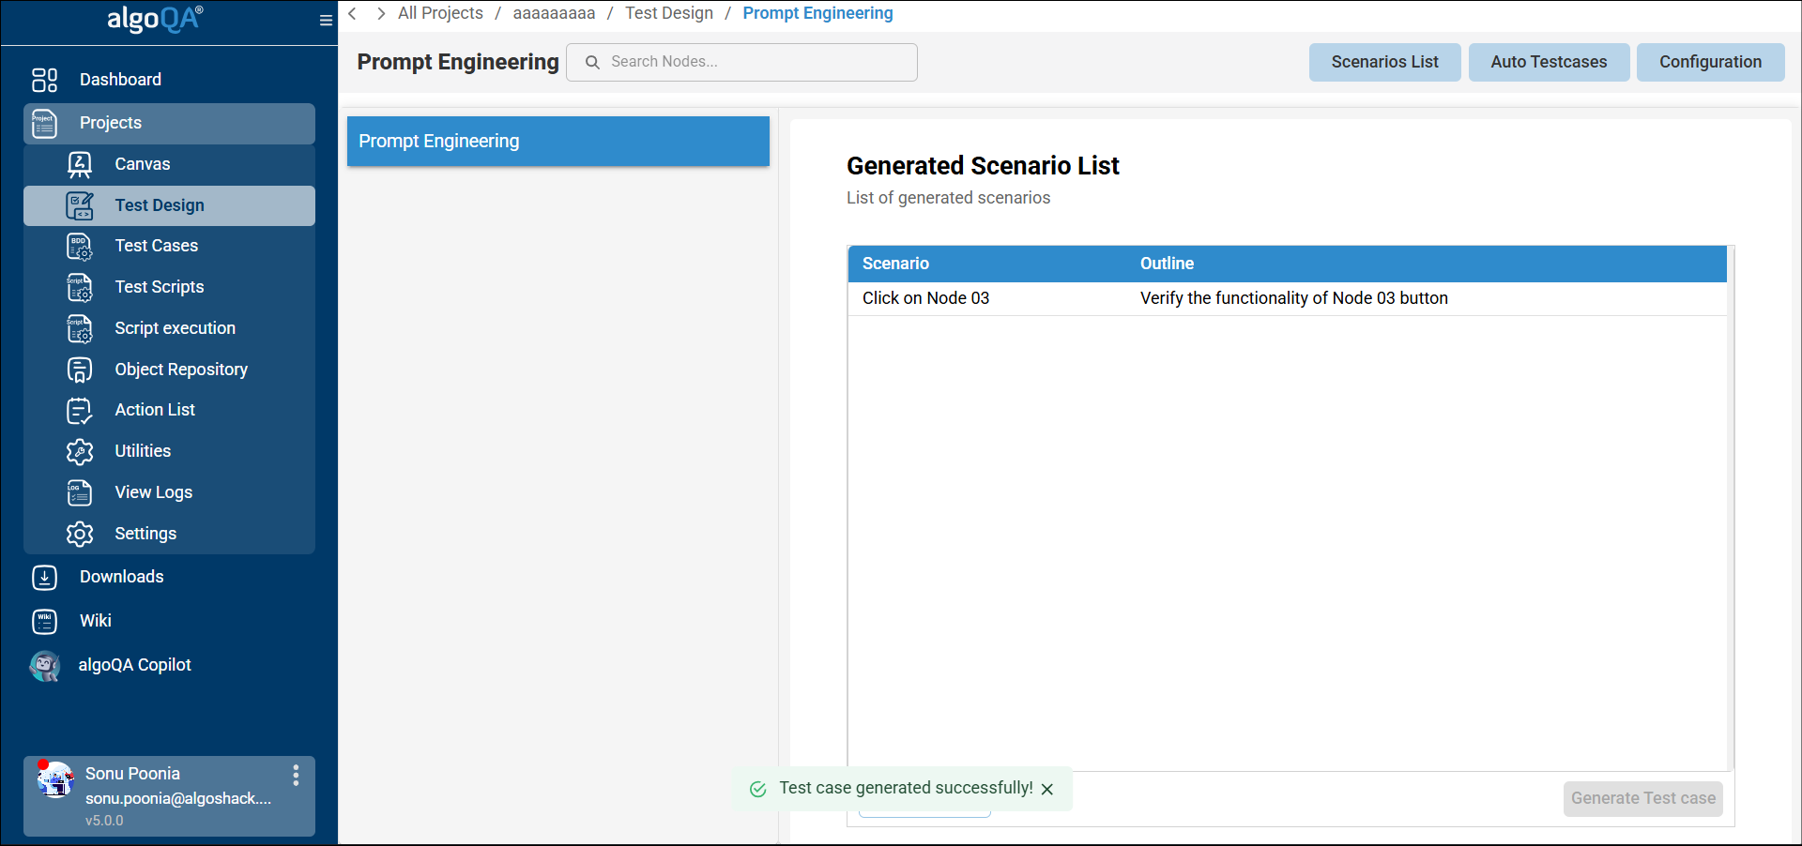Open the Configuration button
The image size is (1802, 846).
click(1710, 62)
